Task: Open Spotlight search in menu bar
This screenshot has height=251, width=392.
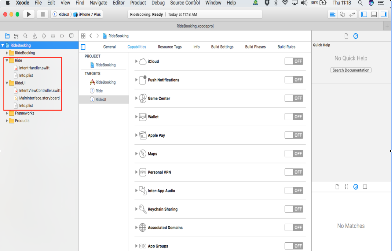Action: pos(360,3)
